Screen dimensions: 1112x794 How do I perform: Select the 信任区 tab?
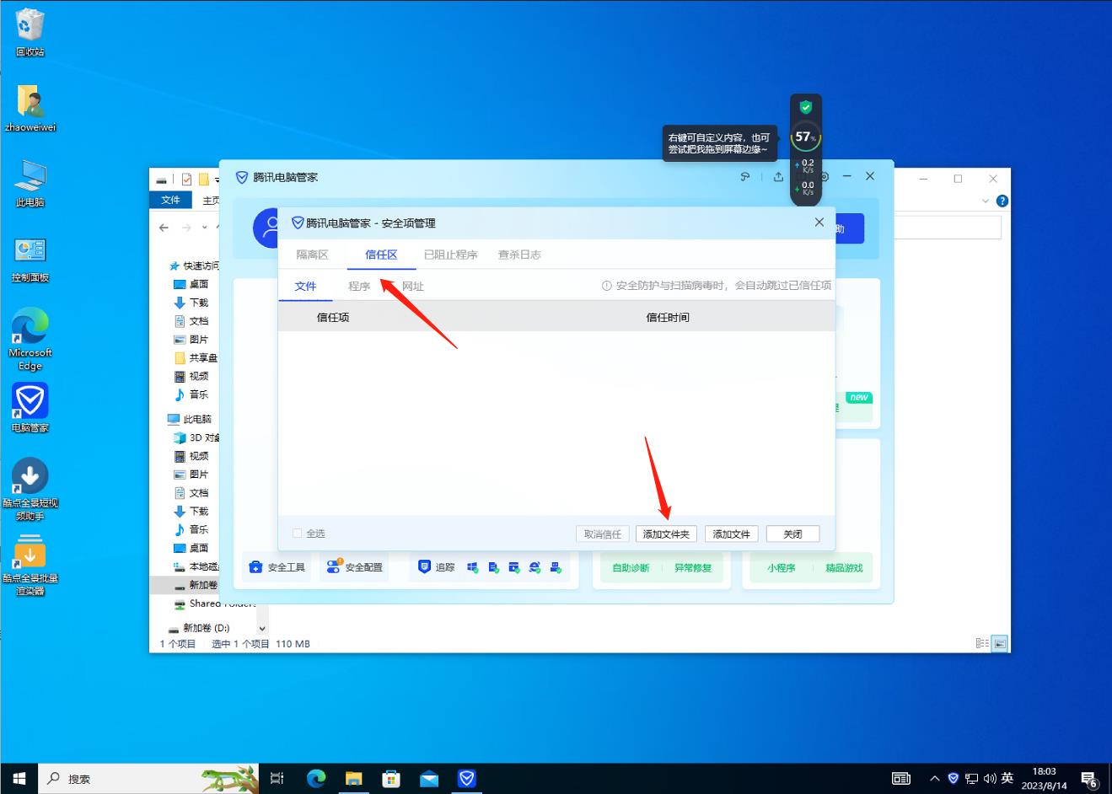point(381,255)
